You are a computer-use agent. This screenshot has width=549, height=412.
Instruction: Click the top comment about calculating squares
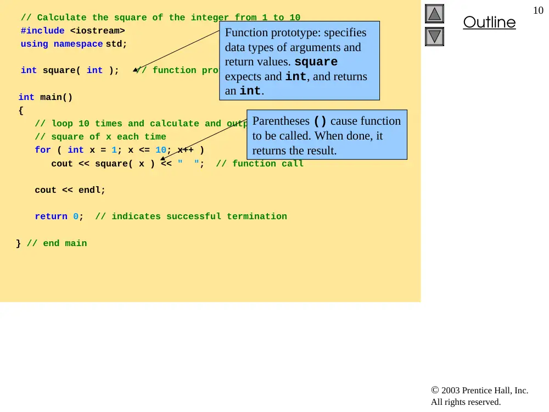[160, 18]
